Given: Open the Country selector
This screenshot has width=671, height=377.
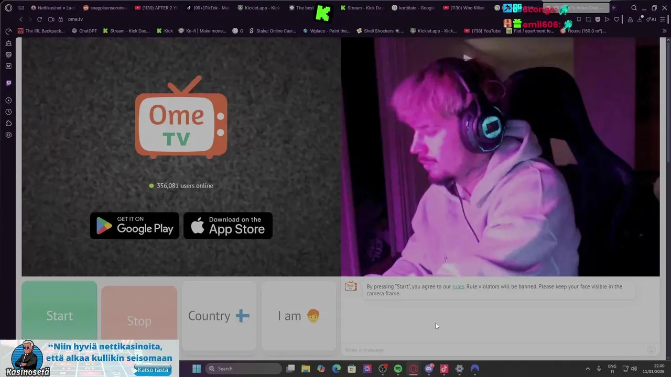Looking at the screenshot, I should [x=219, y=316].
